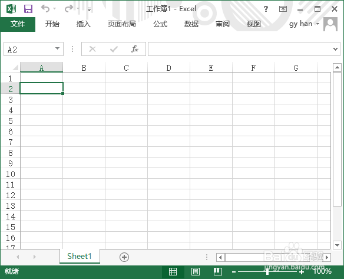Select row 16 header
This screenshot has height=279, width=344.
pos(11,237)
